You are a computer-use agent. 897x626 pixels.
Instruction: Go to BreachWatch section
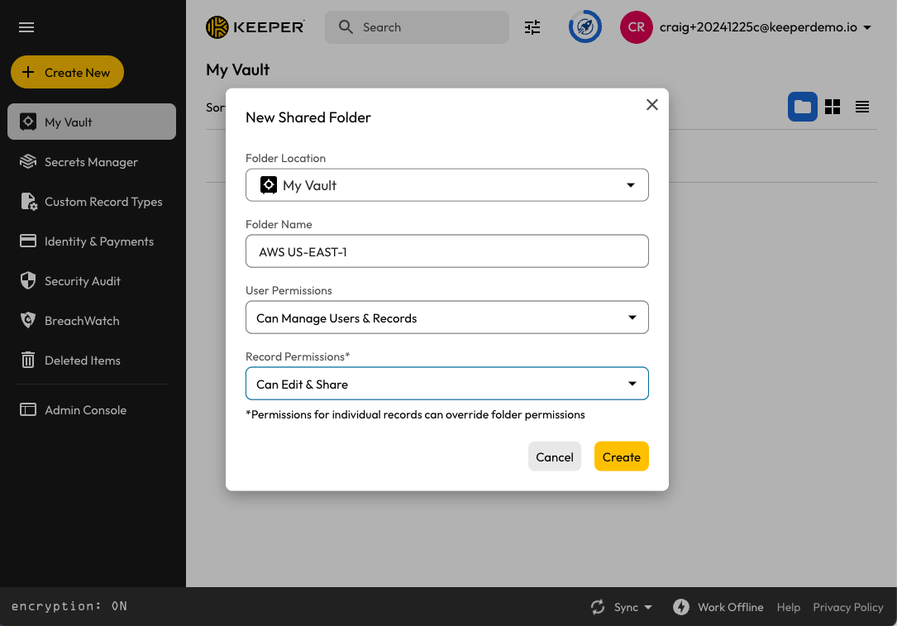(82, 321)
